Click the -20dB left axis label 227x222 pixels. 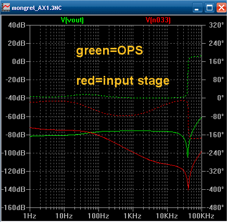(16, 80)
